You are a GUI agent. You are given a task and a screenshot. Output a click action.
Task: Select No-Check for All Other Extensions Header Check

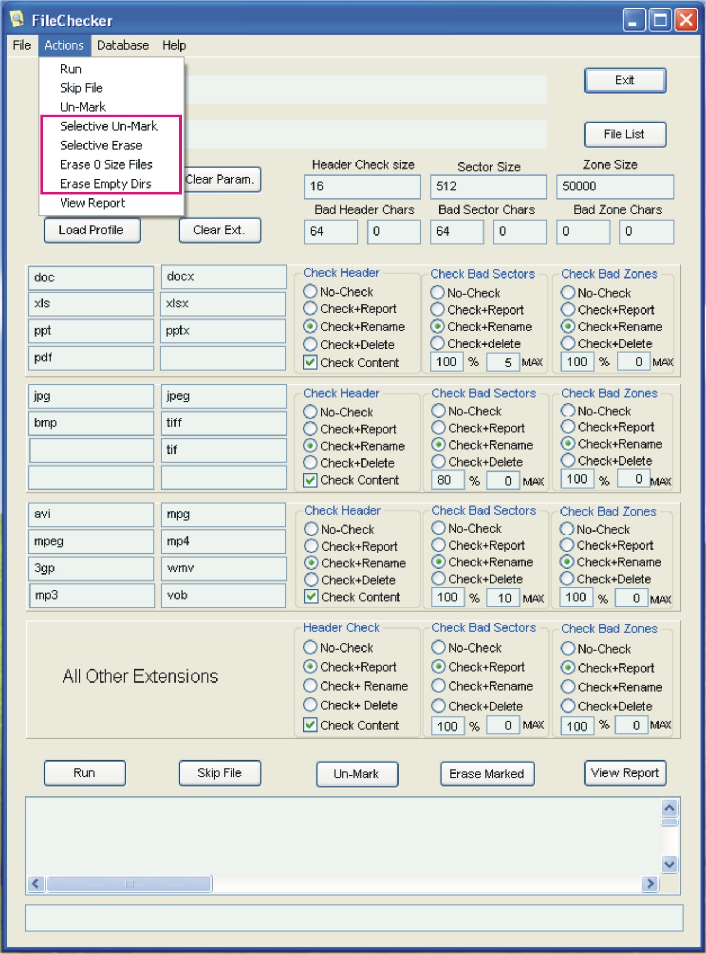(x=310, y=648)
